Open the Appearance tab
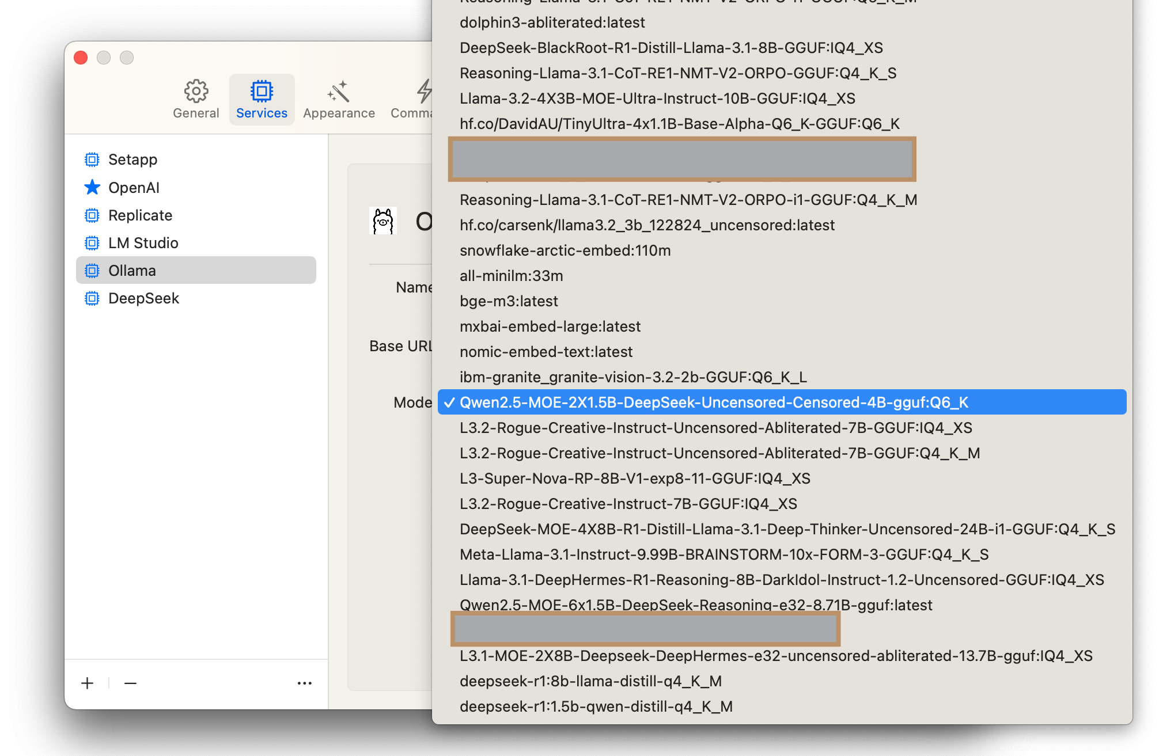Screen dimensions: 1159x756 (x=339, y=99)
